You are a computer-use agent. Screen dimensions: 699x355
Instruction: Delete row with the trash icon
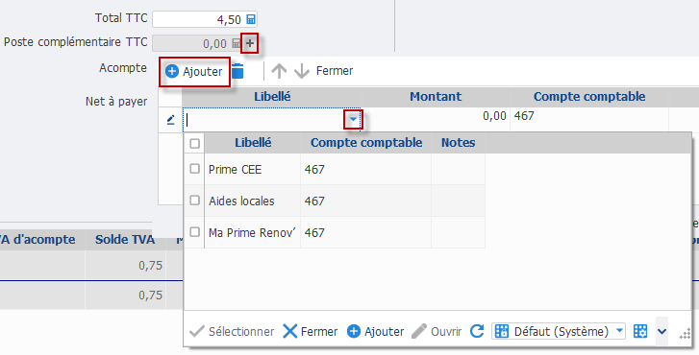(237, 71)
